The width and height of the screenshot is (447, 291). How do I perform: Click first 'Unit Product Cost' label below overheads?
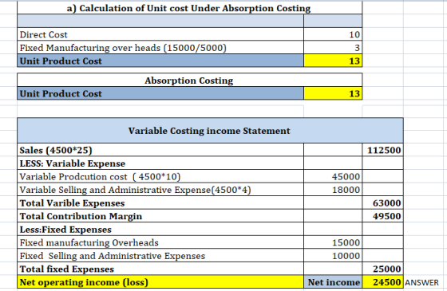(x=160, y=61)
